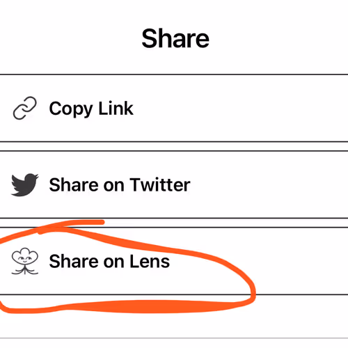Post to Lens via its smiling icon

click(x=25, y=261)
